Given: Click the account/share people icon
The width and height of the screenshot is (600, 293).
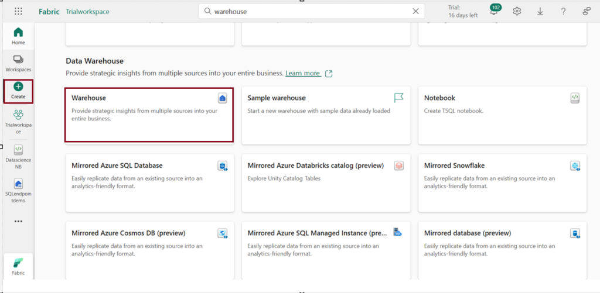Looking at the screenshot, I should [x=587, y=11].
